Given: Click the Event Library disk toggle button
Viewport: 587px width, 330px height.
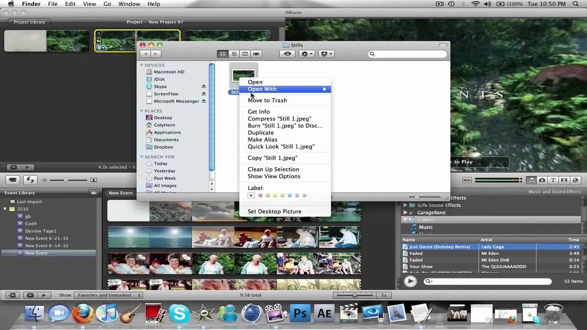Looking at the screenshot, I should pyautogui.click(x=94, y=193).
